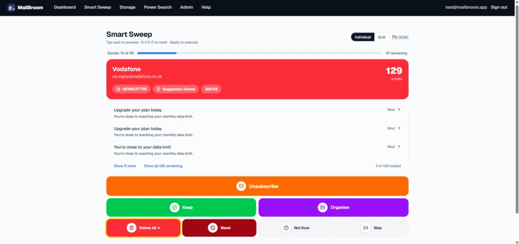Click the Skip button

pyautogui.click(x=371, y=228)
